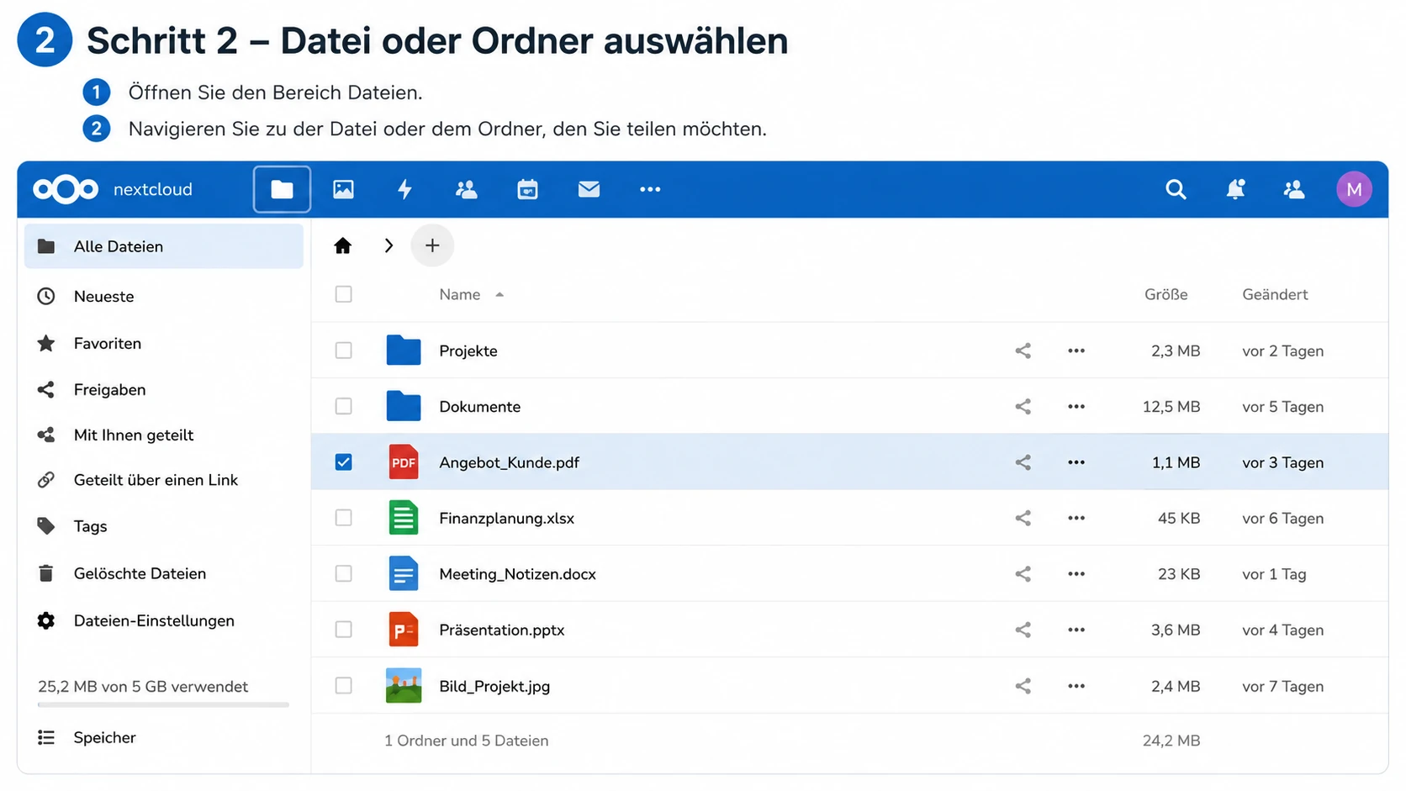Toggle the select-all checkbox in header
Image resolution: width=1406 pixels, height=791 pixels.
343,294
